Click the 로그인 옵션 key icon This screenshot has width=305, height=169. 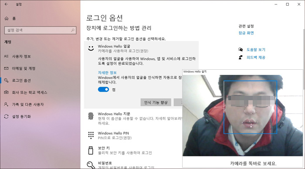6,80
